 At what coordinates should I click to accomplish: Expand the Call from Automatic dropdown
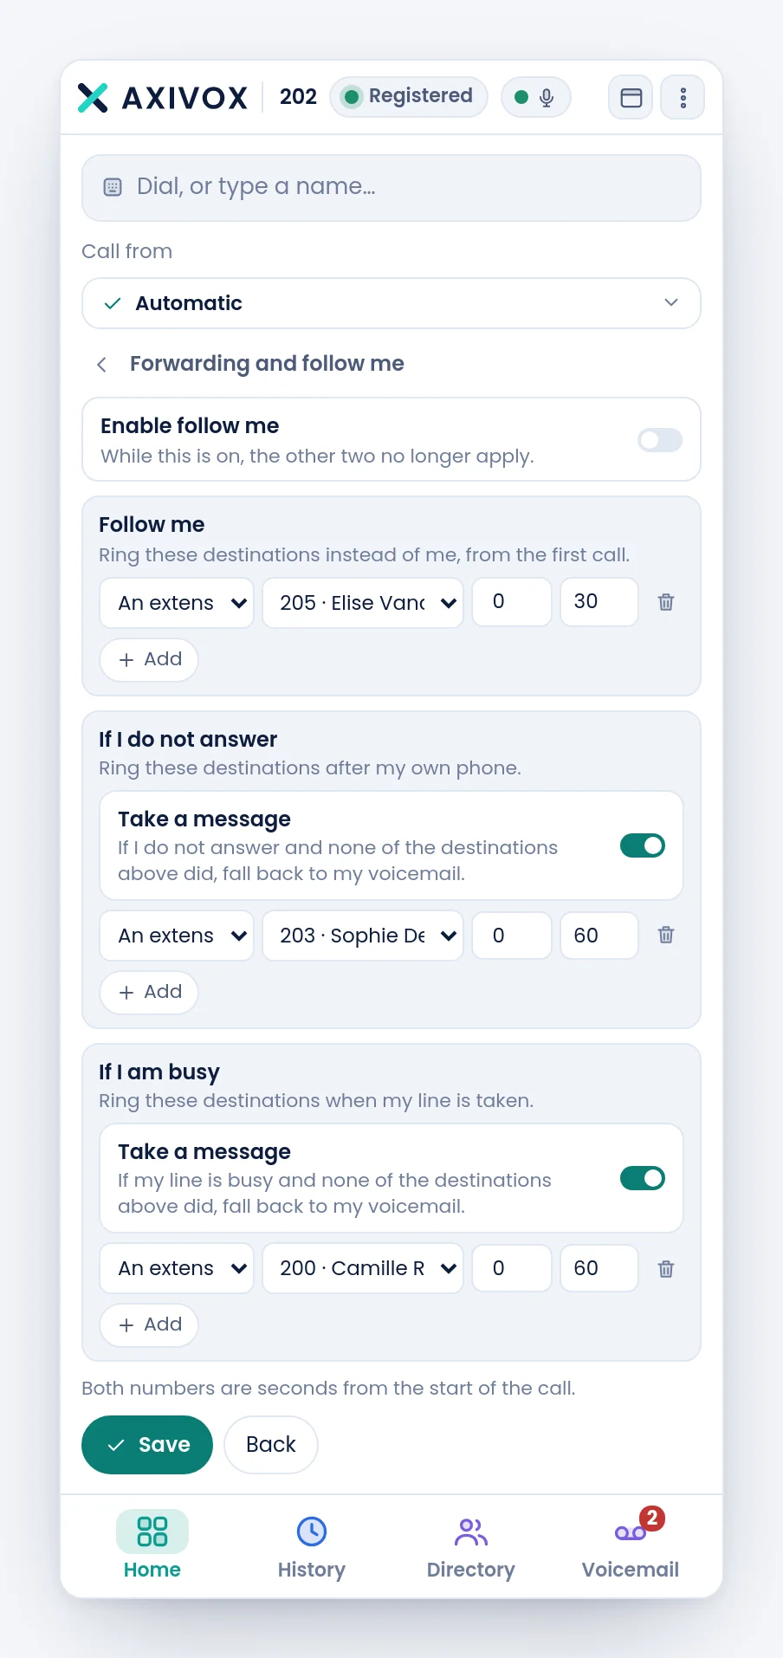point(391,303)
